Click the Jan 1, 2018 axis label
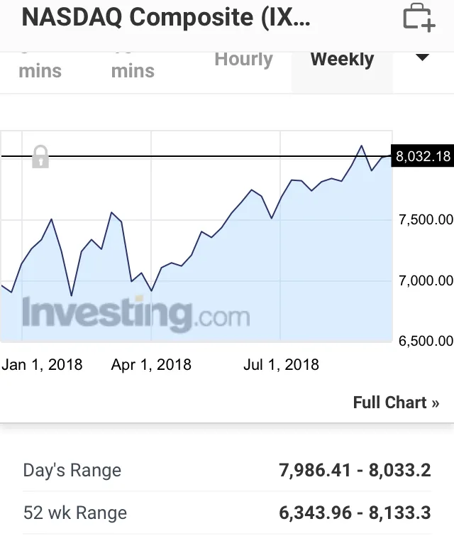Viewport: 454px width, 536px height. (42, 365)
